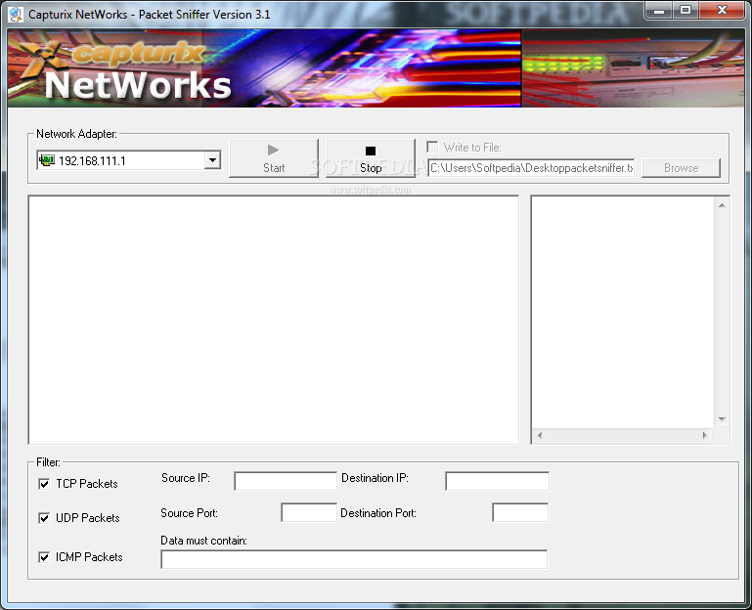
Task: Click the detail pane scroll up arrow
Action: click(x=722, y=205)
